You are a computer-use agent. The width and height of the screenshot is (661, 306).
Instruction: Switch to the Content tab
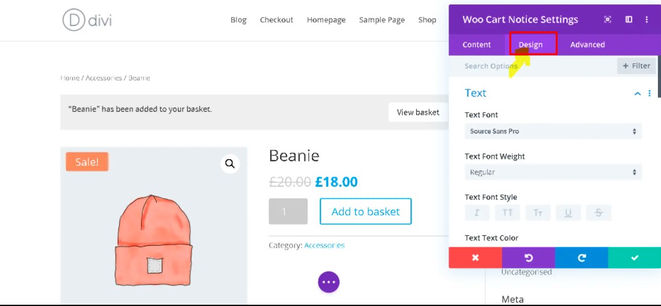[x=477, y=45]
